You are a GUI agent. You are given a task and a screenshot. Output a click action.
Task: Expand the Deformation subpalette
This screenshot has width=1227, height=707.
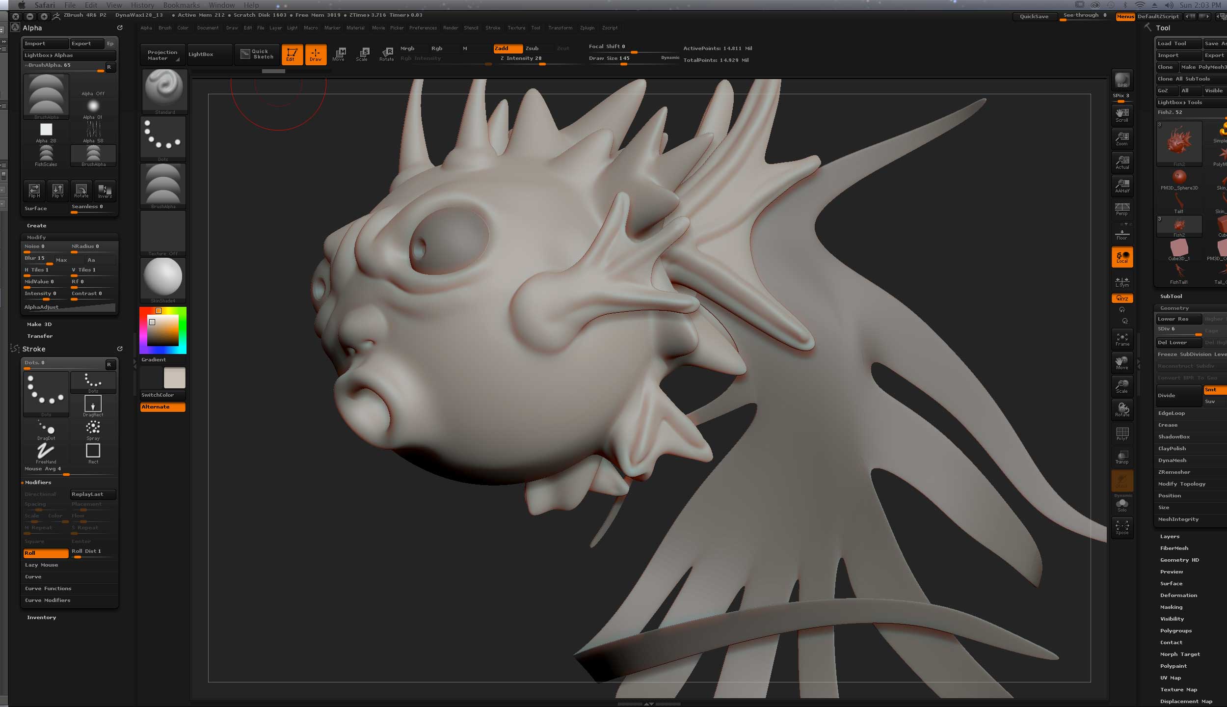(1178, 595)
